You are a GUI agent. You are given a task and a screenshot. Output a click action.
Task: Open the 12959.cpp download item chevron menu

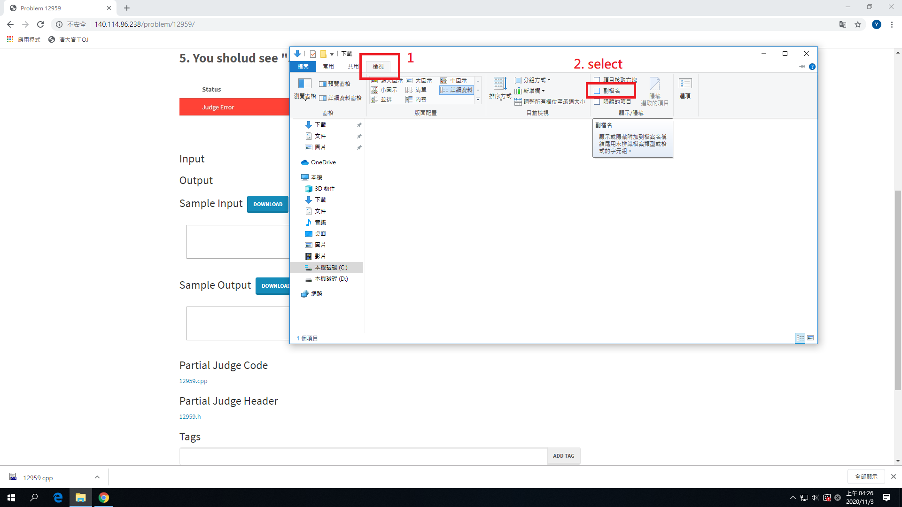97,477
